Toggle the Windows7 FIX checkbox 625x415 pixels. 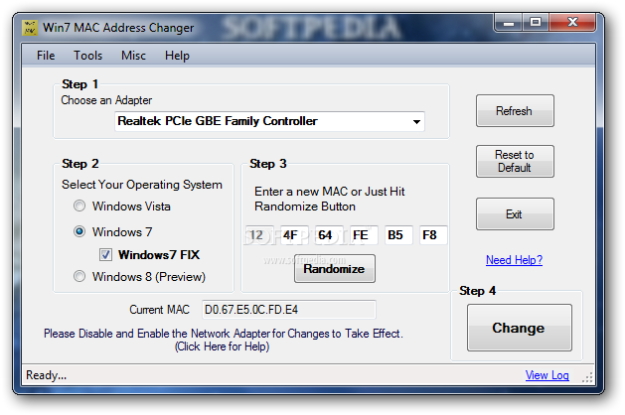point(105,254)
